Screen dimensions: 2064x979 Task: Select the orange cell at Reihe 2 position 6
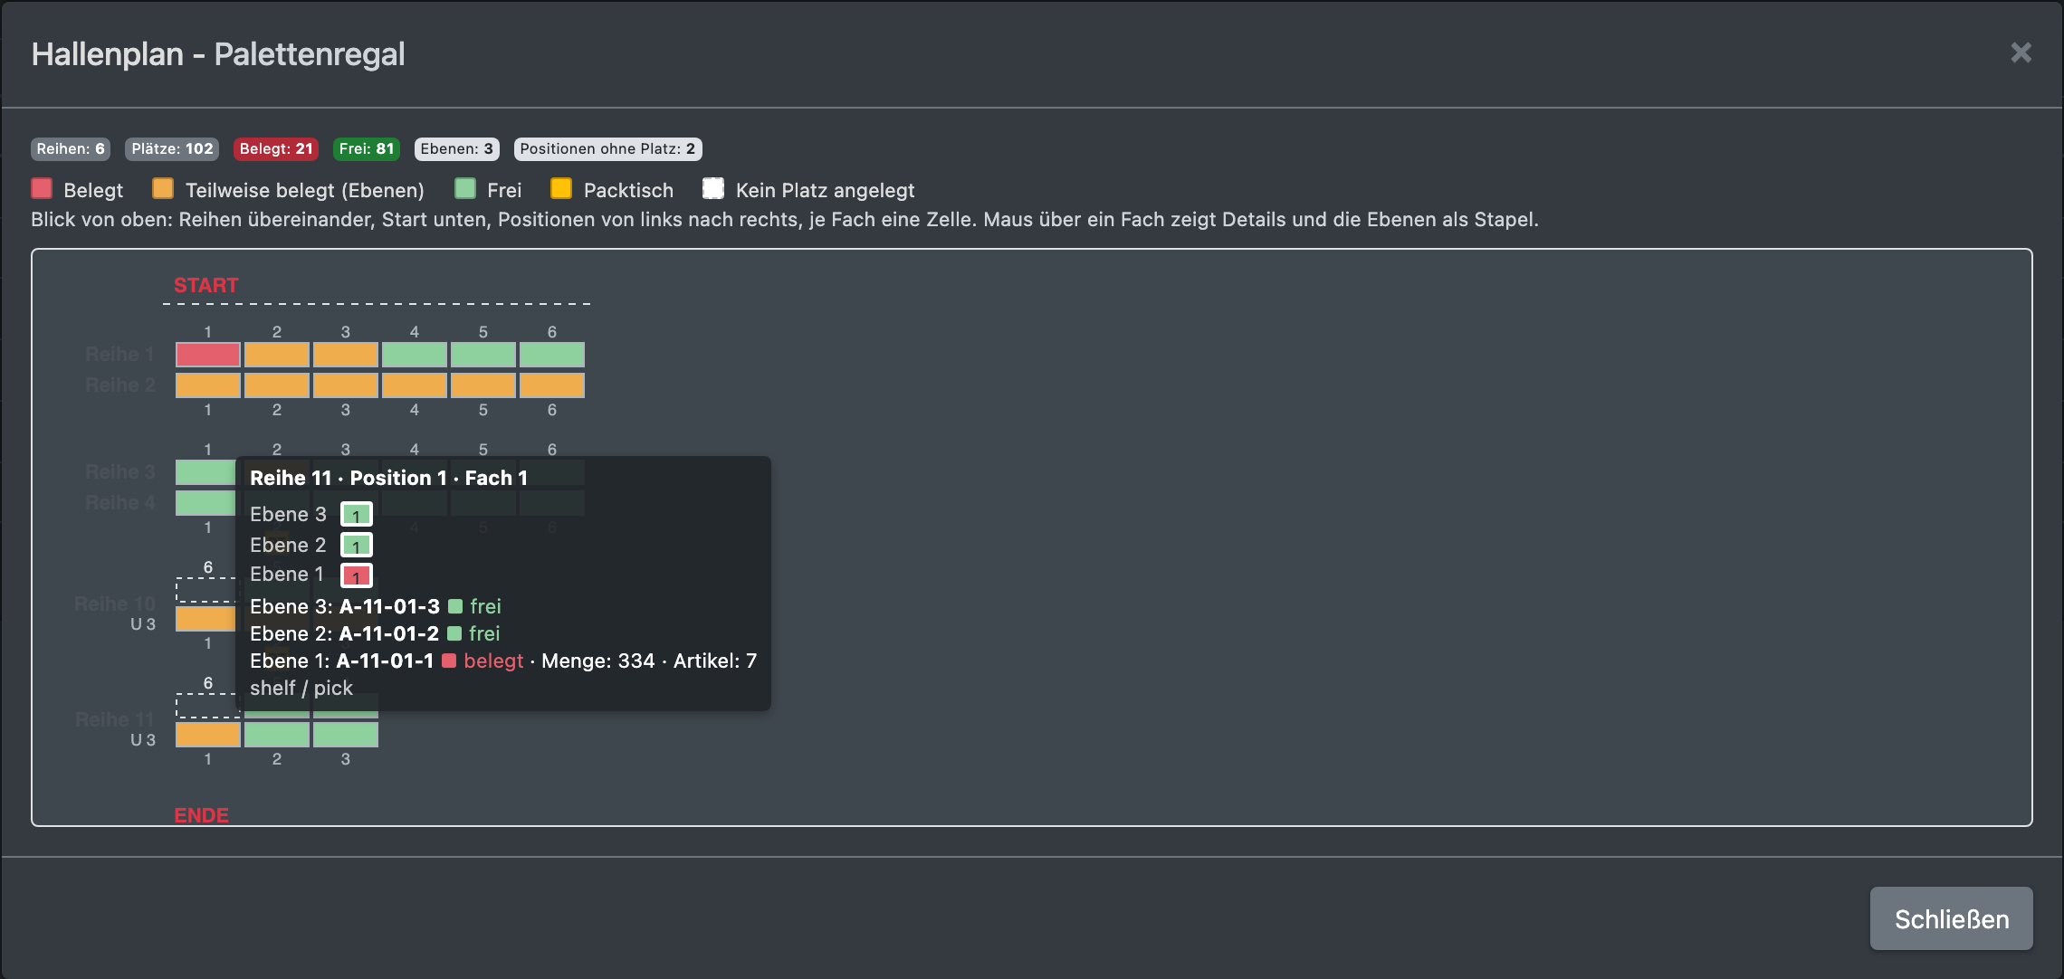552,385
